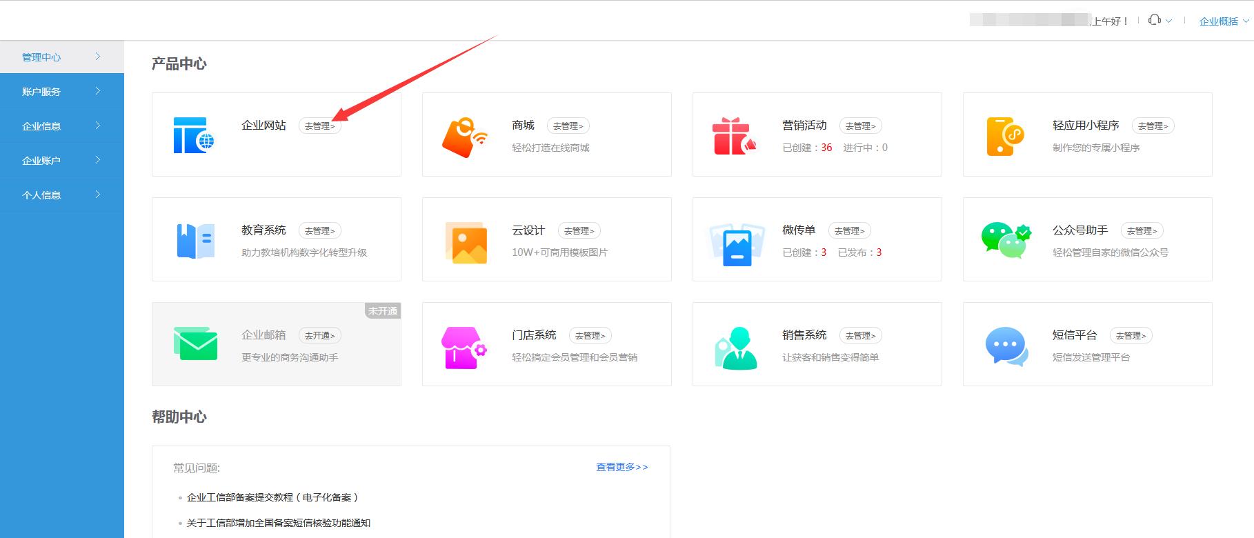Click the 公众号助手 WeChat icon
The image size is (1254, 538).
pos(1006,240)
